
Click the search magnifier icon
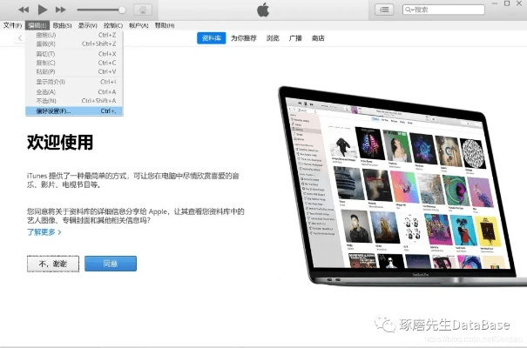[410, 10]
